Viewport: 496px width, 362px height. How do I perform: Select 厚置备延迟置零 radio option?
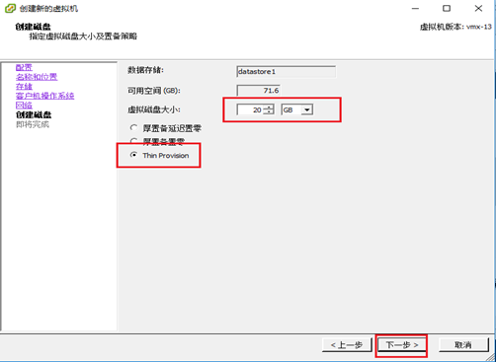click(133, 127)
